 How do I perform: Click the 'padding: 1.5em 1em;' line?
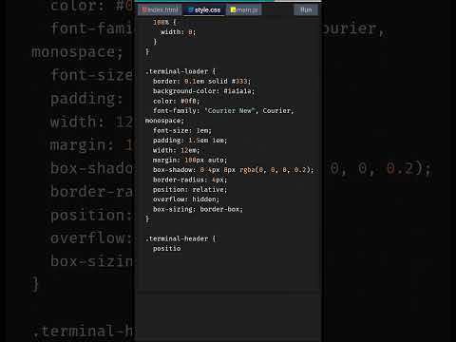click(x=190, y=141)
